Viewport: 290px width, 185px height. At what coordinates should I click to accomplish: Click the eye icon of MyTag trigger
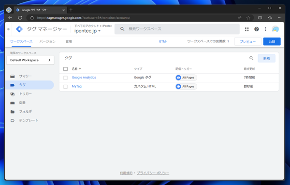pos(178,86)
